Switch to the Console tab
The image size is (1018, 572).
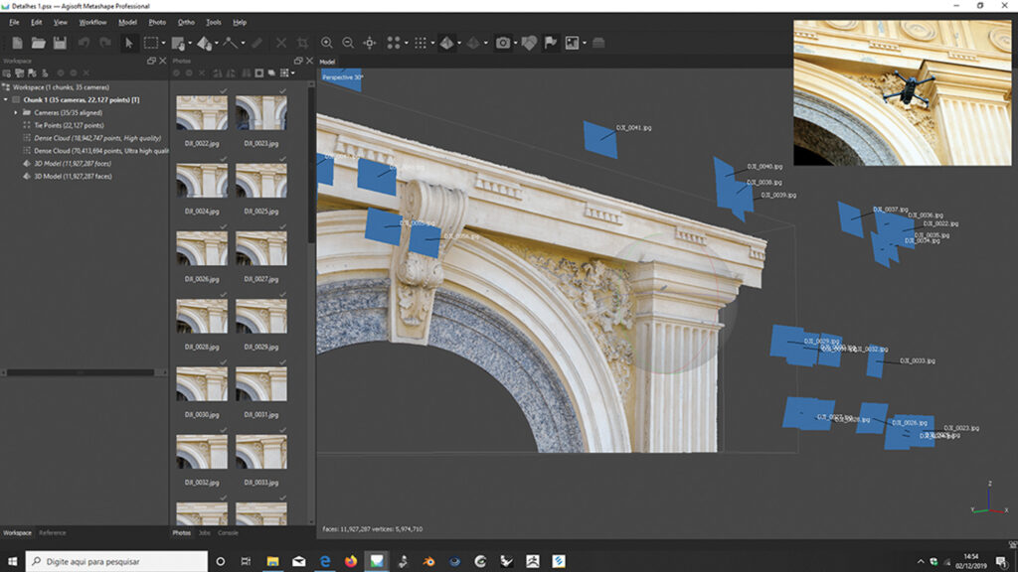coord(228,533)
